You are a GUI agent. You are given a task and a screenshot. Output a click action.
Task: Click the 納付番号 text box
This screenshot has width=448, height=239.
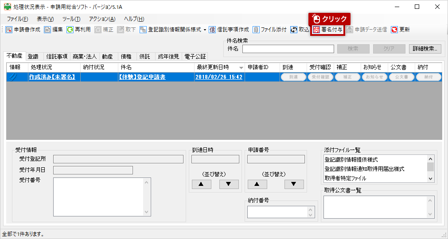click(281, 212)
